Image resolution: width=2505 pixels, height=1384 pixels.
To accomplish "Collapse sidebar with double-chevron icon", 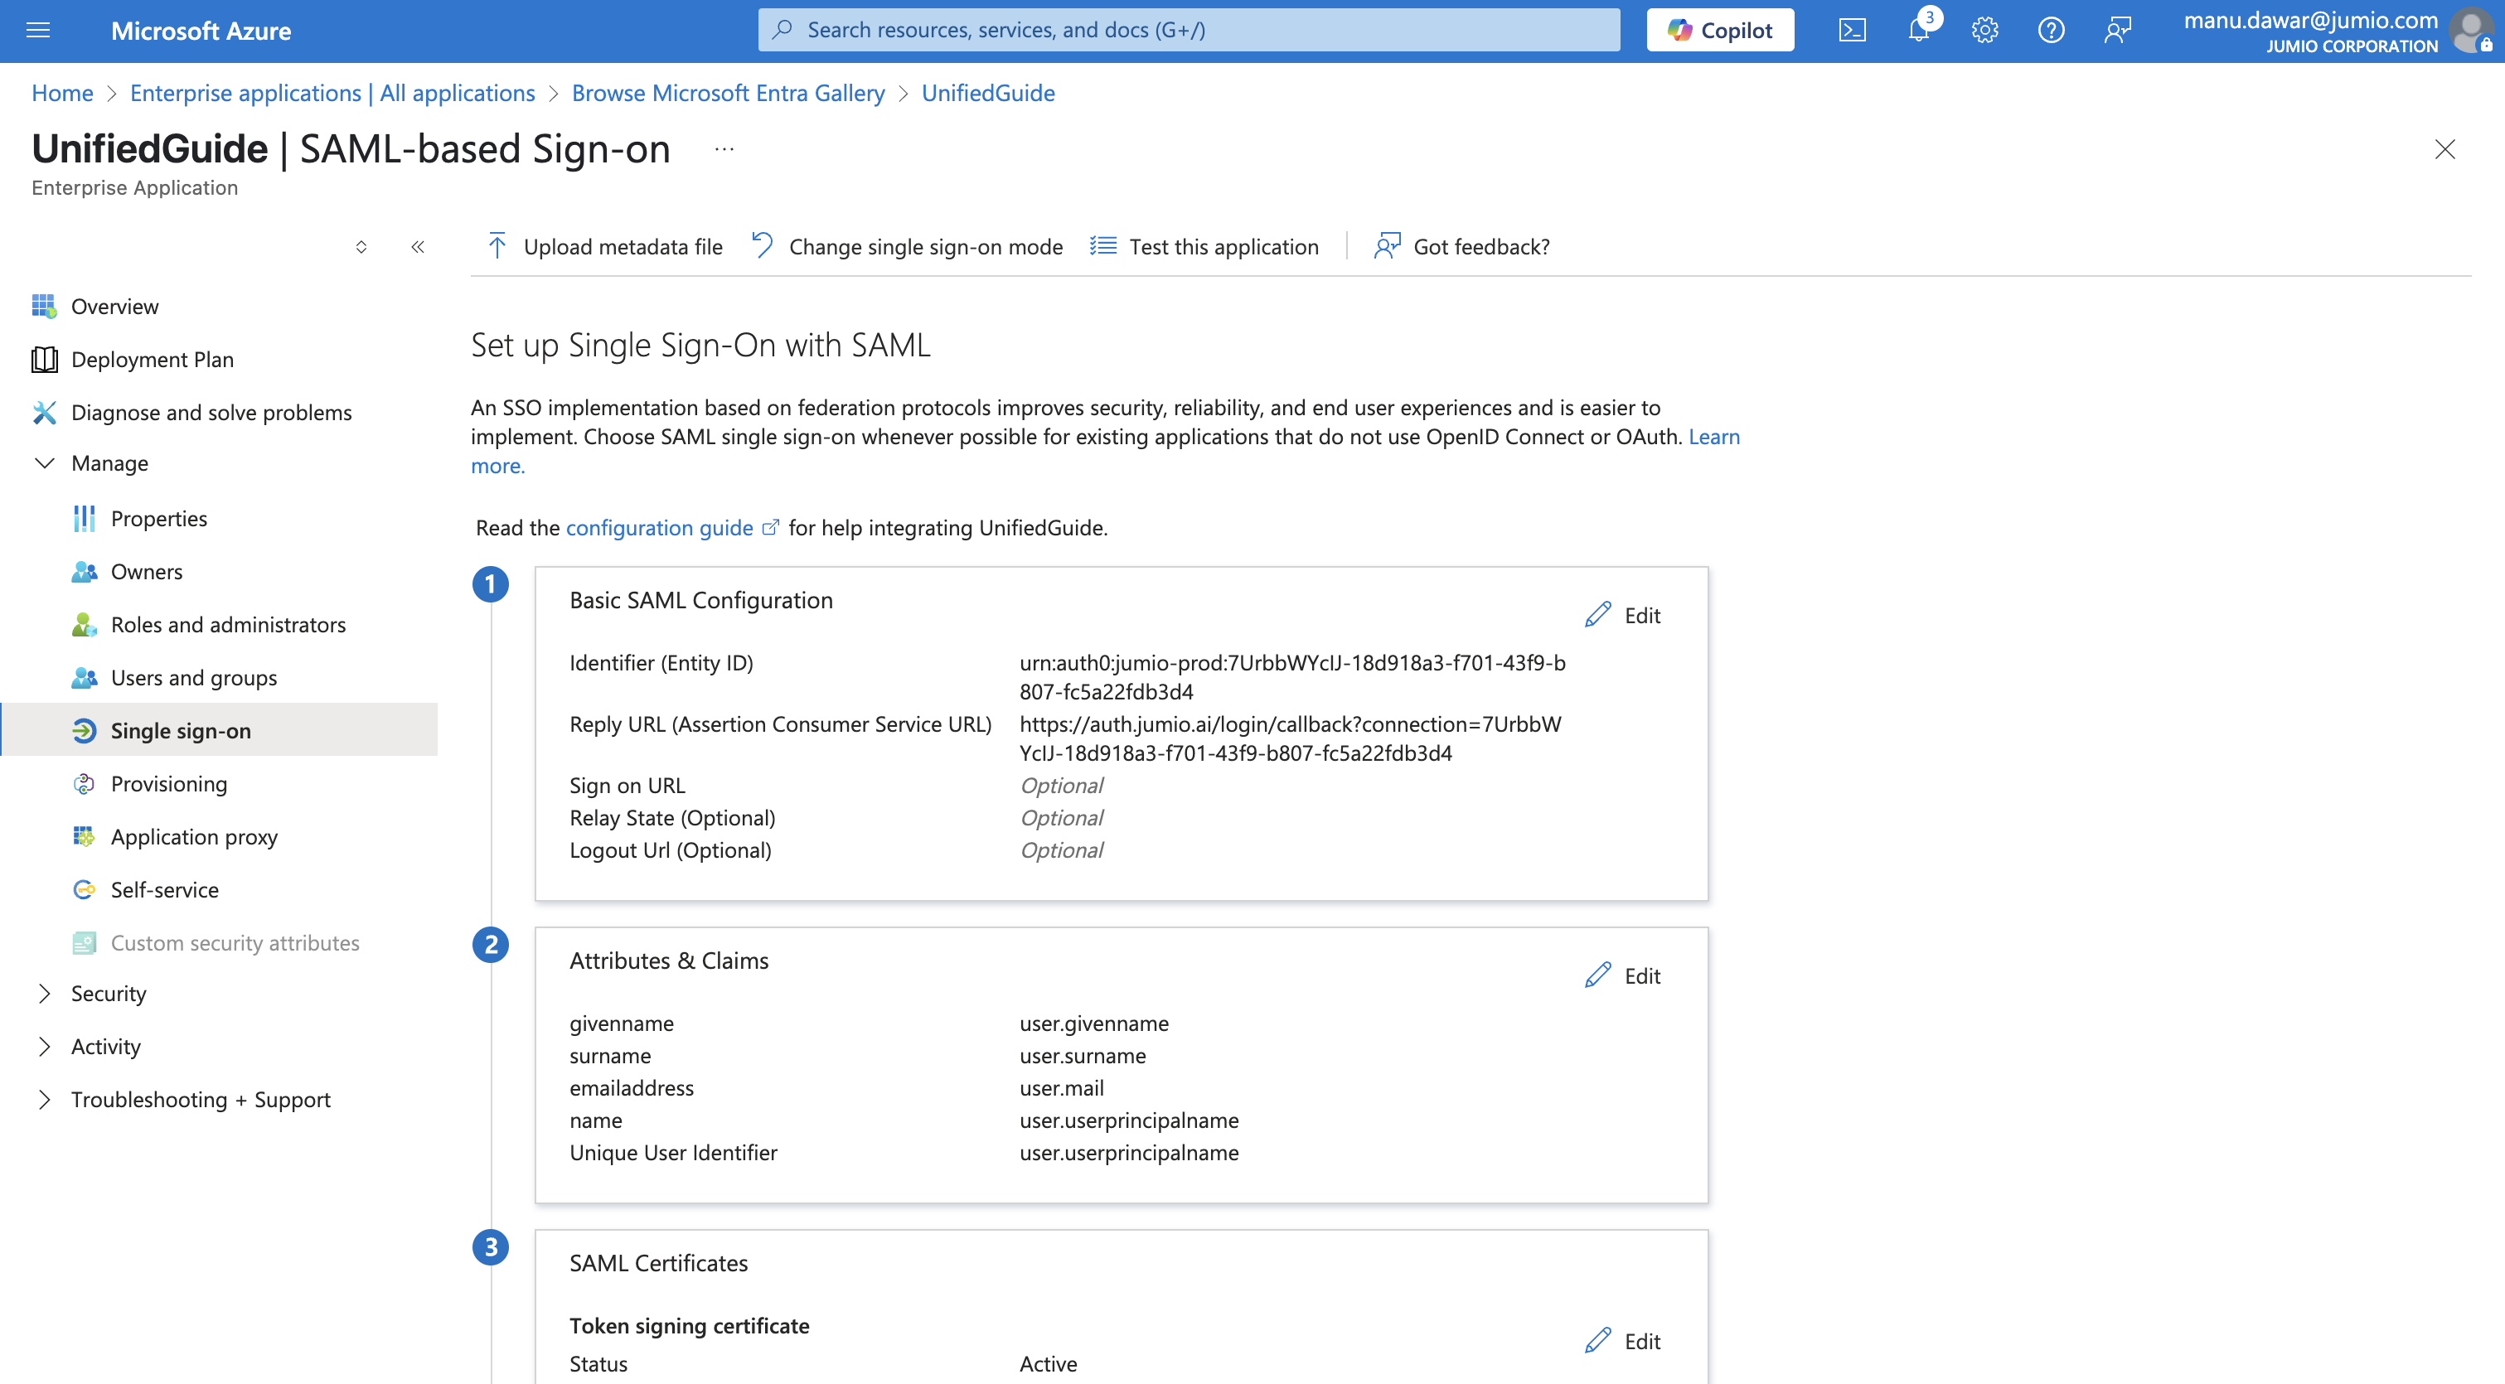I will point(417,247).
